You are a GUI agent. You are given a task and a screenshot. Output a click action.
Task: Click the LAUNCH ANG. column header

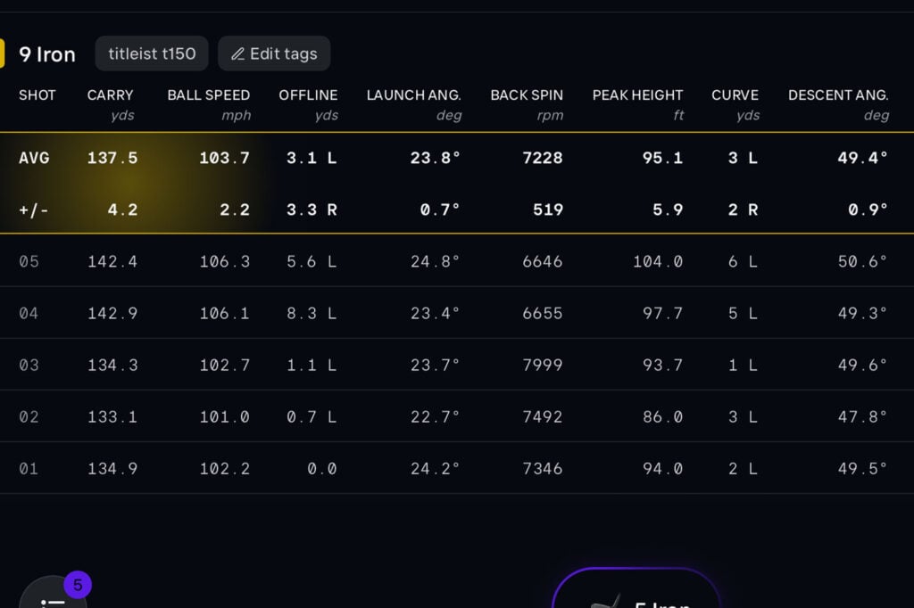tap(413, 95)
